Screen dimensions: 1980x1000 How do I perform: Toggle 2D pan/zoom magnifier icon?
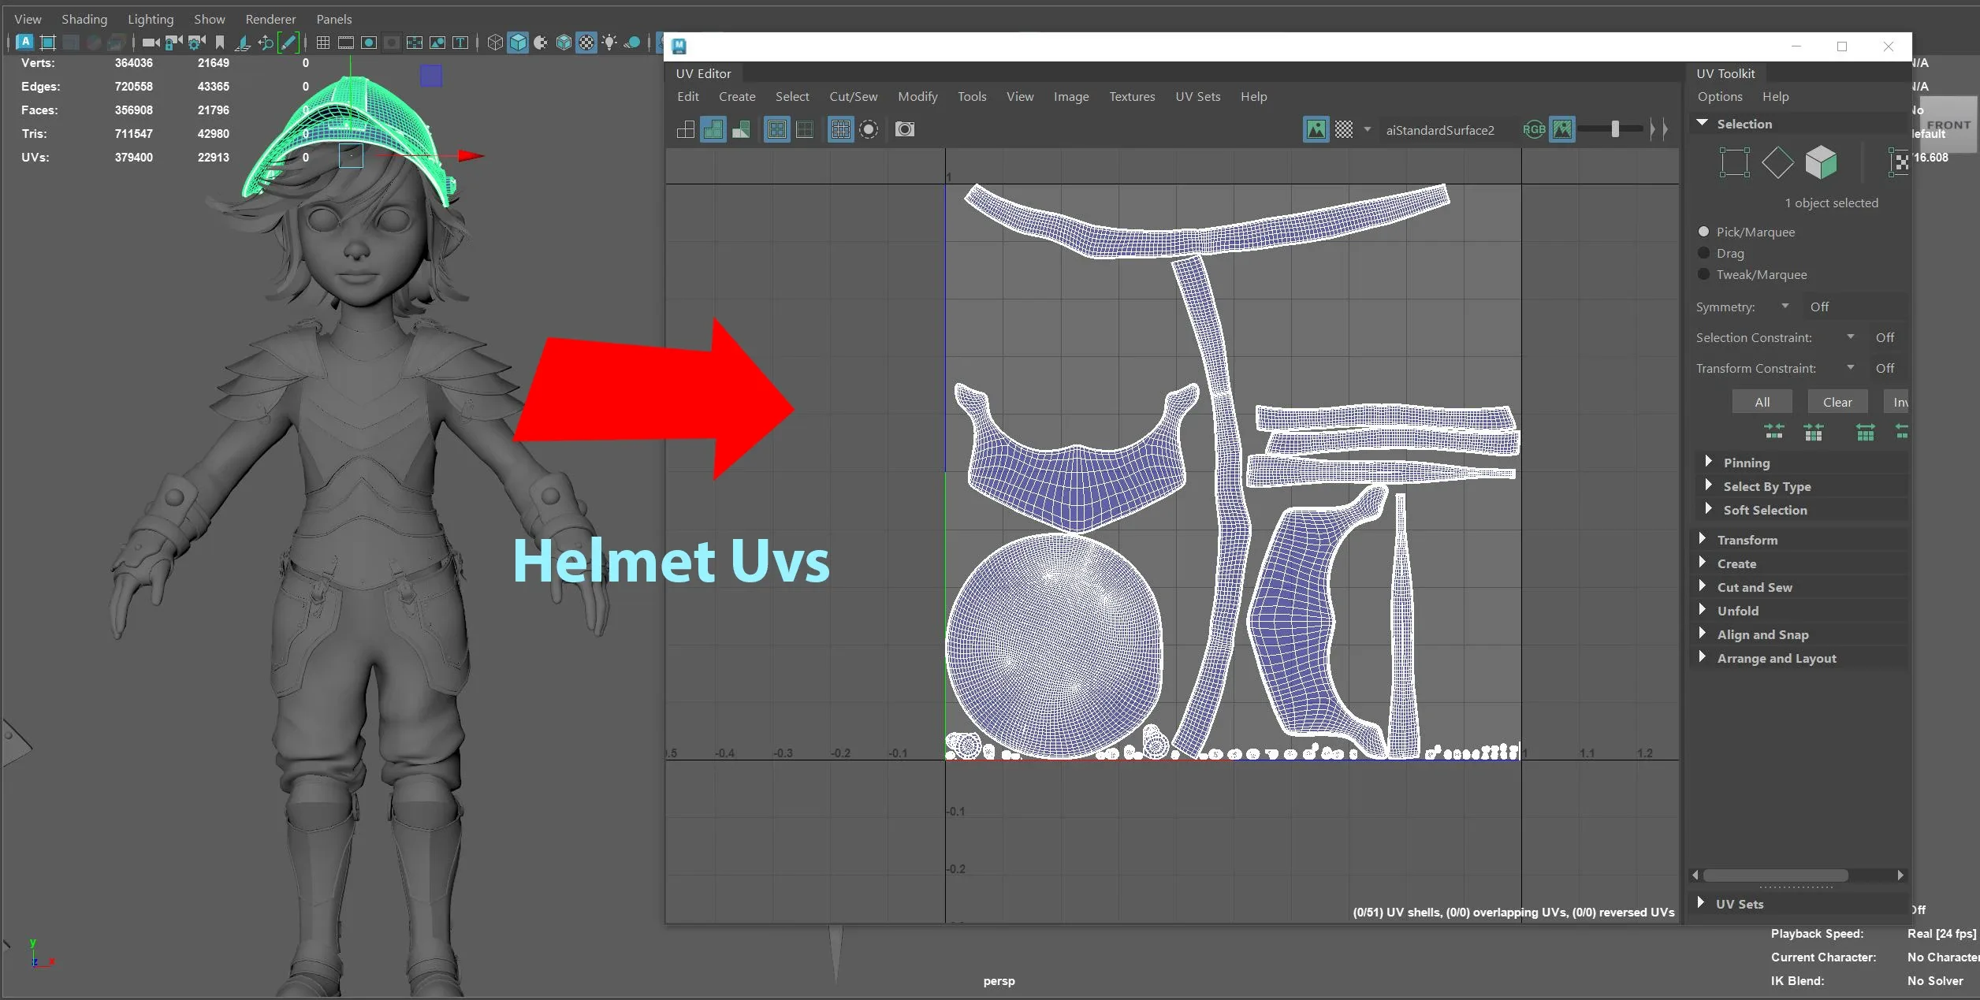[x=266, y=43]
